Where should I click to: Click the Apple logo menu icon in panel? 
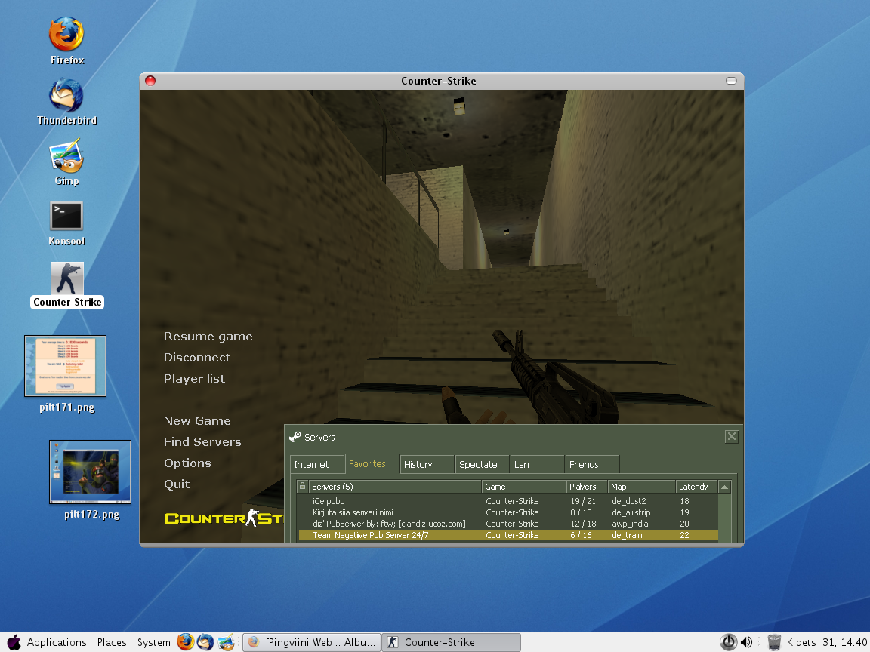14,642
